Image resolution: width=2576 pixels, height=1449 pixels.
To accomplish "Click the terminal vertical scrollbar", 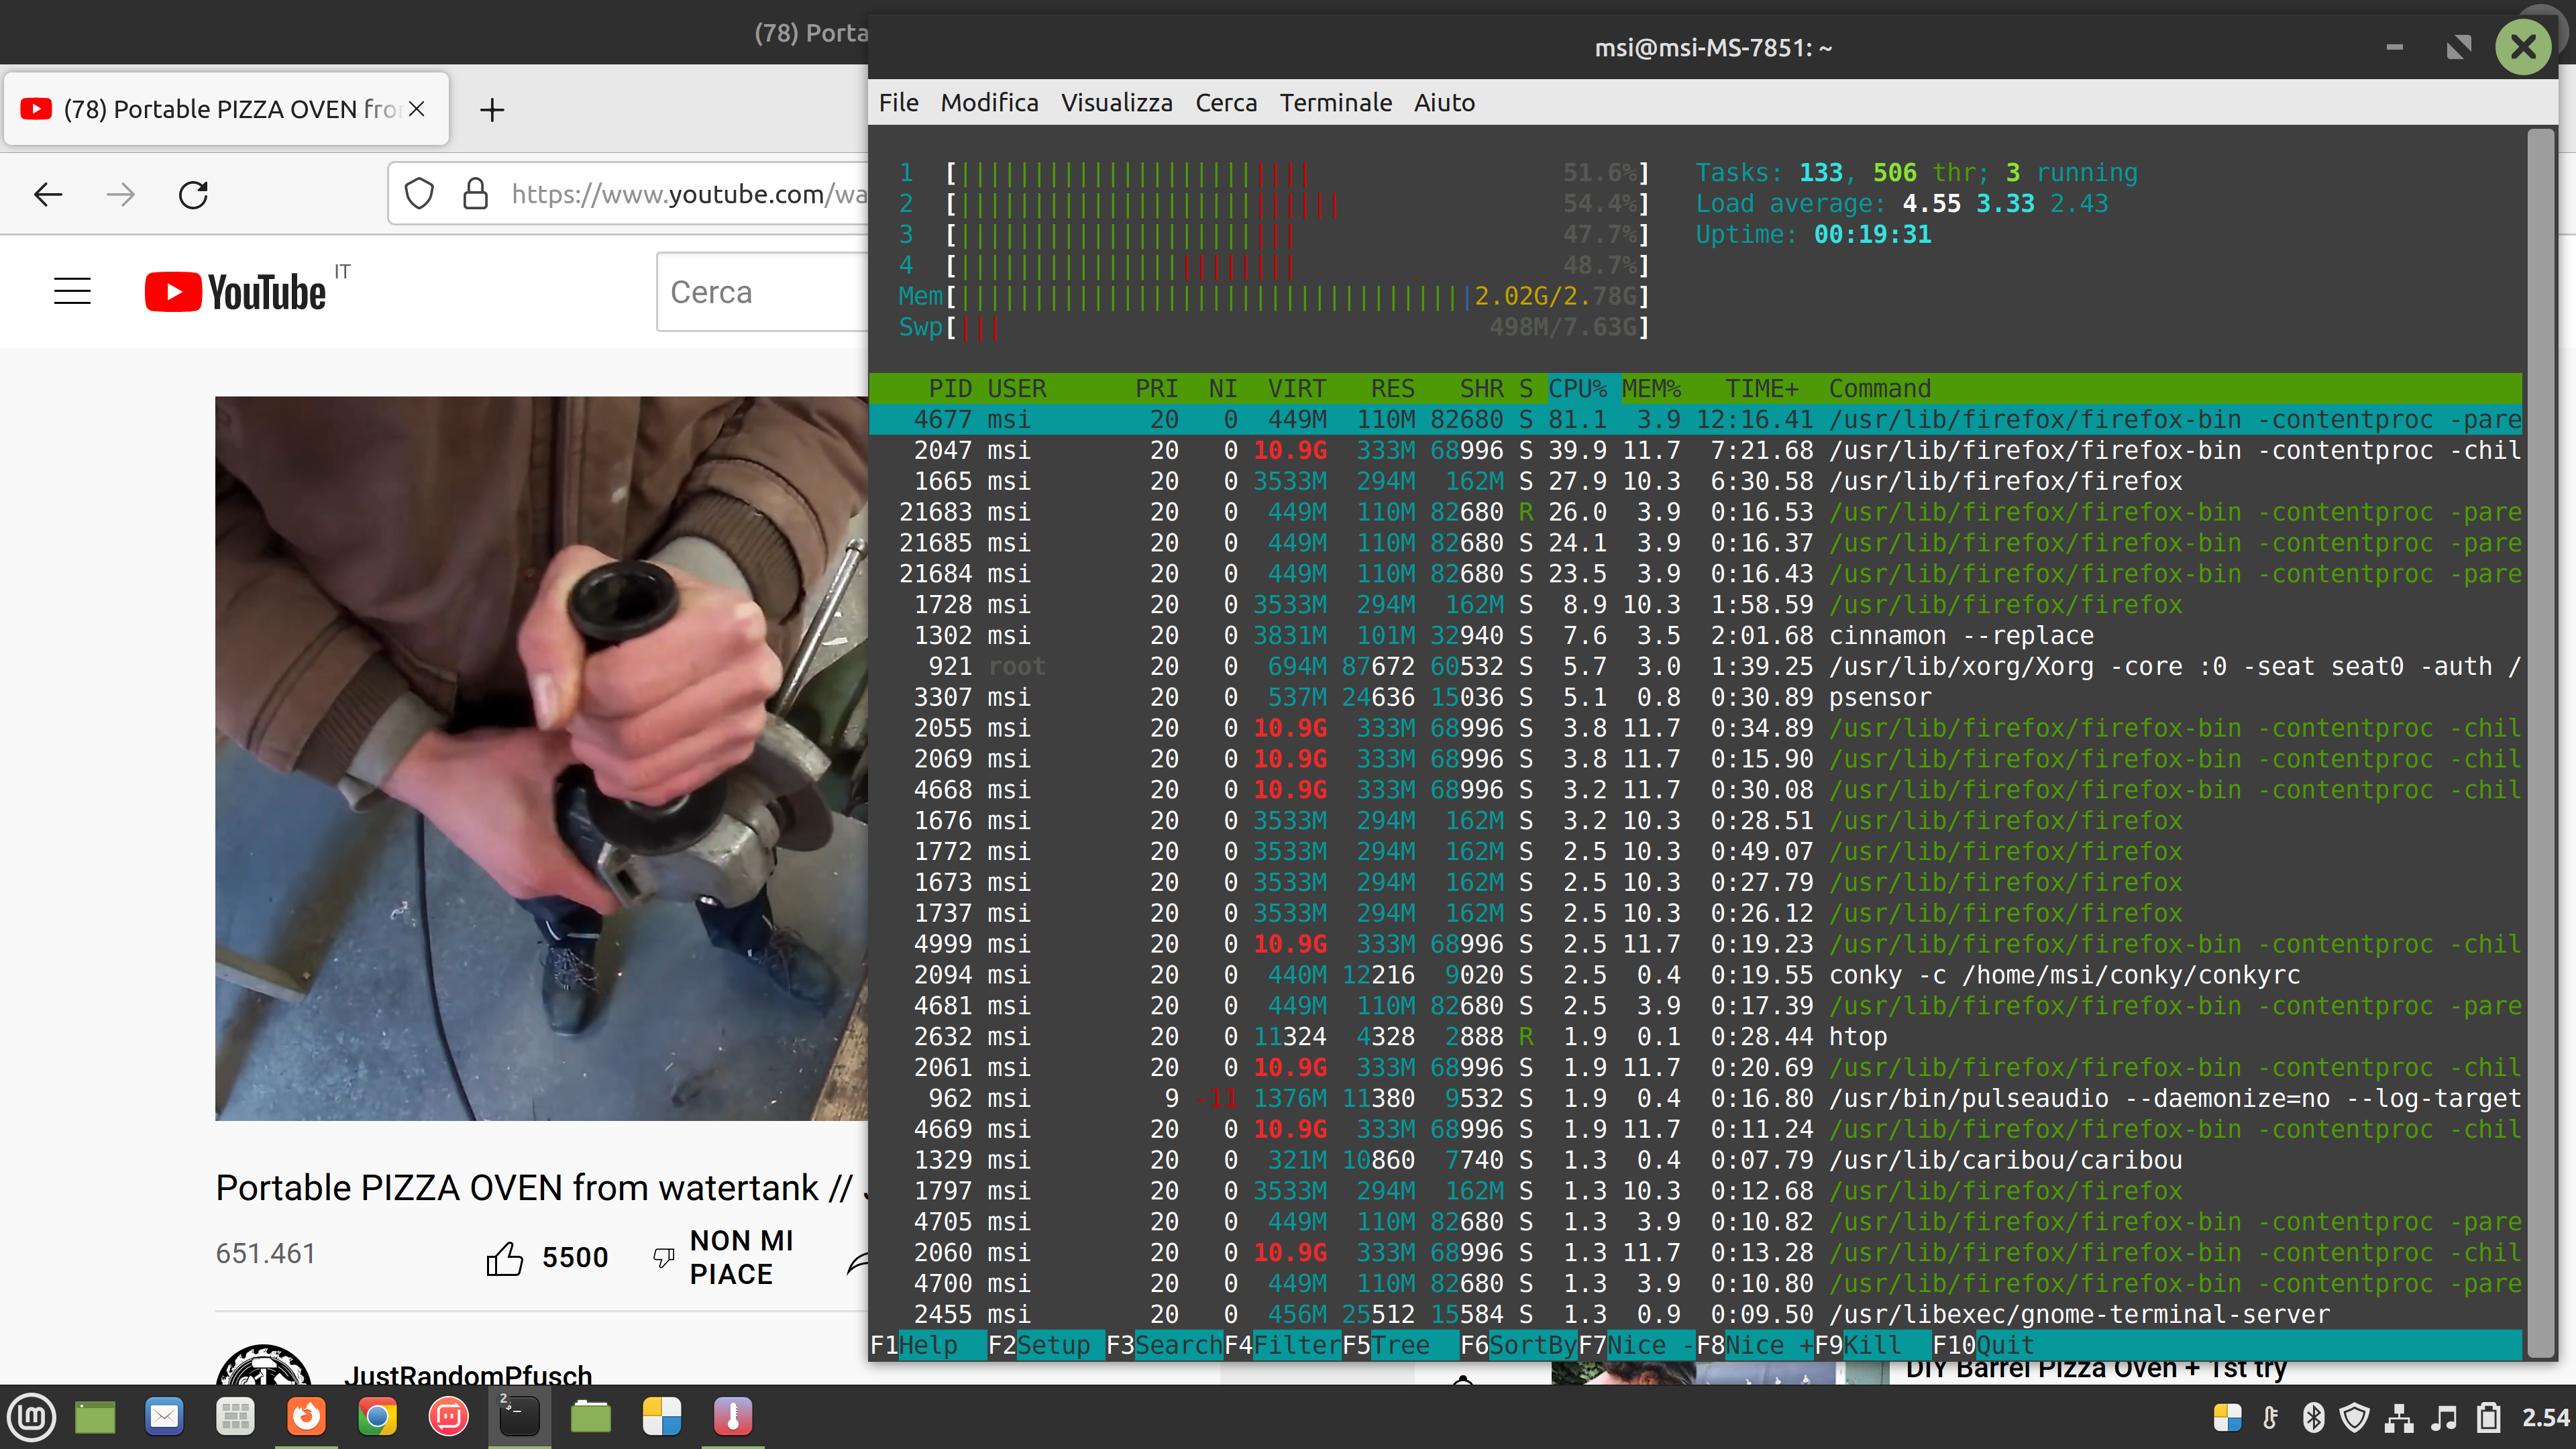I will click(2540, 740).
